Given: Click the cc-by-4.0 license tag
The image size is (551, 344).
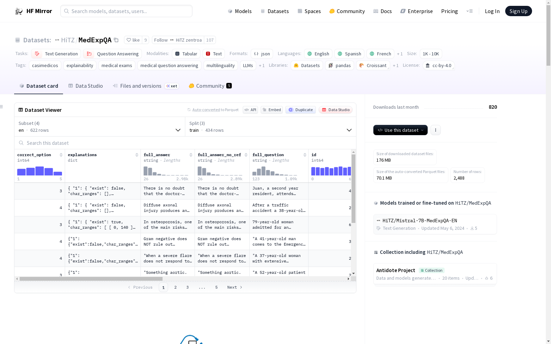Looking at the screenshot, I should 438,66.
